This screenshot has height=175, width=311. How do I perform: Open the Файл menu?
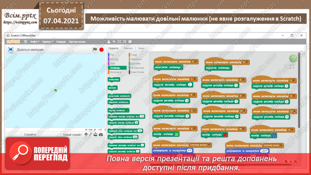pyautogui.click(x=35, y=42)
